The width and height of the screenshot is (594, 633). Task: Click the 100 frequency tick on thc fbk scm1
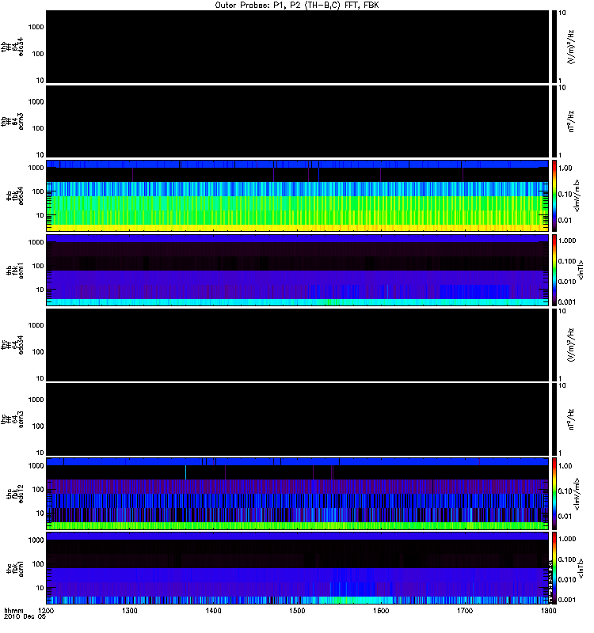pyautogui.click(x=38, y=564)
